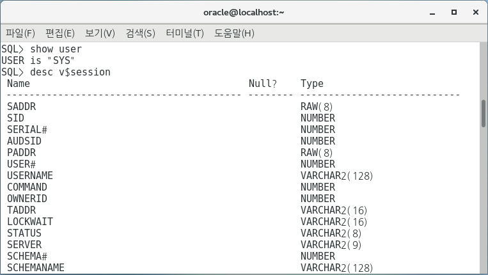The width and height of the screenshot is (488, 275).
Task: Click the SERVER column name
Action: [x=24, y=244]
